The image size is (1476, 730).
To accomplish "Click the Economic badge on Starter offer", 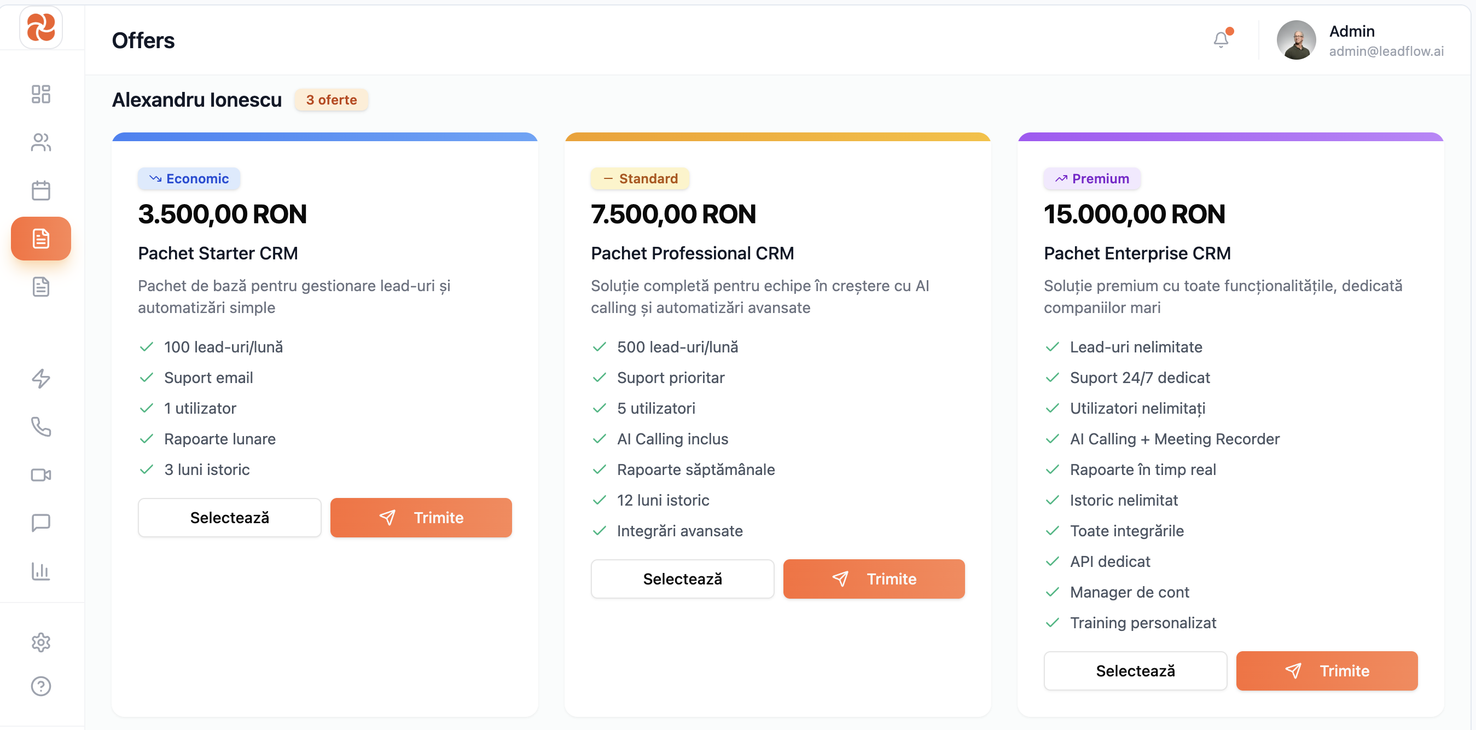I will pyautogui.click(x=189, y=178).
